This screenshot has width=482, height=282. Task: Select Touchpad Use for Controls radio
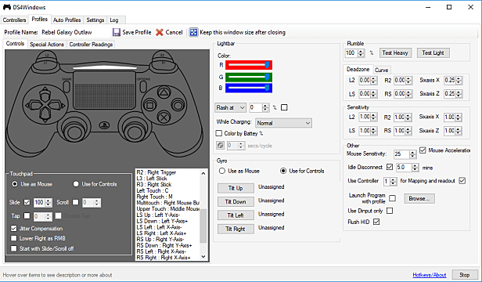click(x=76, y=184)
